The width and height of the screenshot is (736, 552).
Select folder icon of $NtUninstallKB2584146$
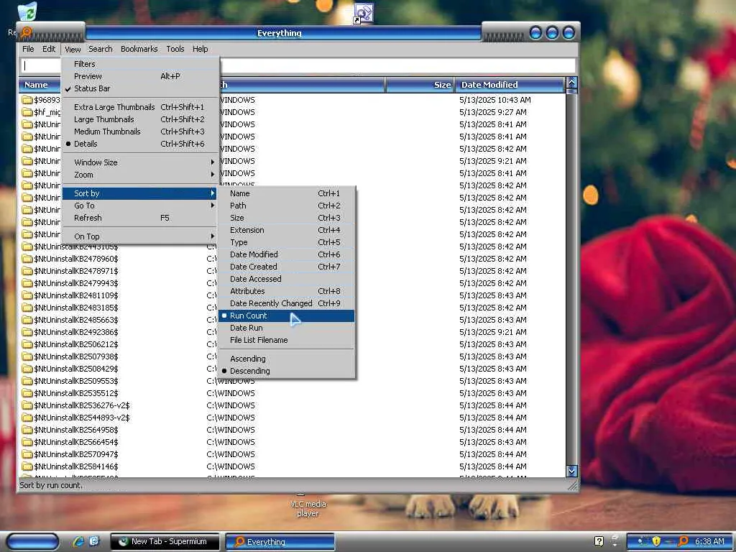click(27, 466)
